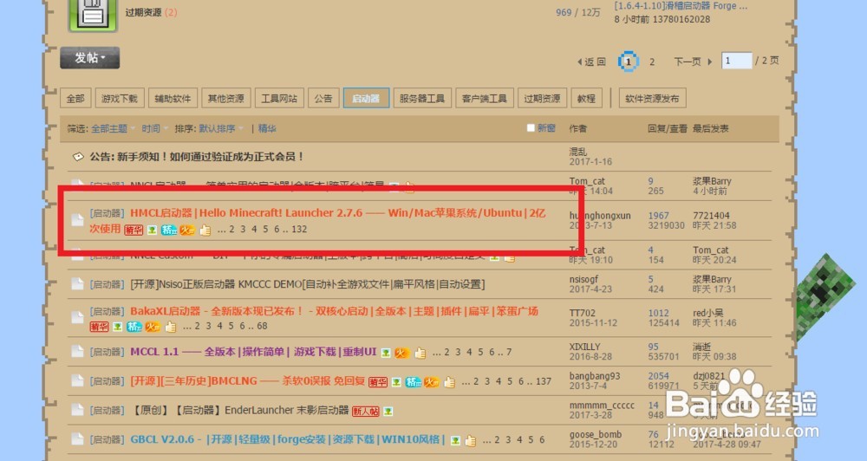Click image attachment icon on EnderLauncher thread
This screenshot has height=461, width=867.
388,412
